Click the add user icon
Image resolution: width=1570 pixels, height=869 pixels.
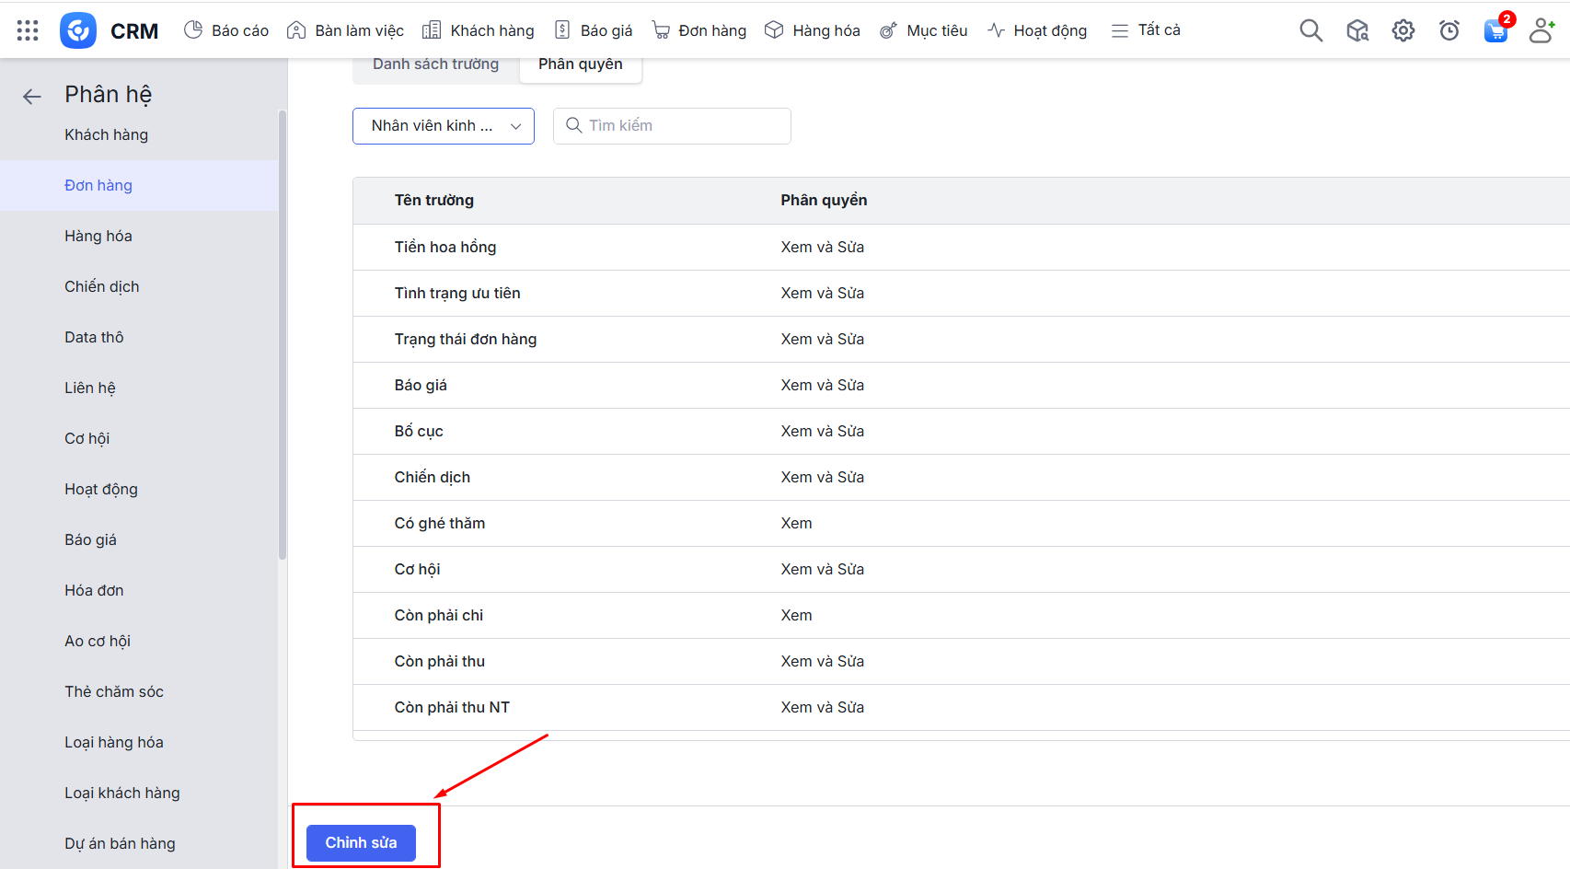(1541, 30)
